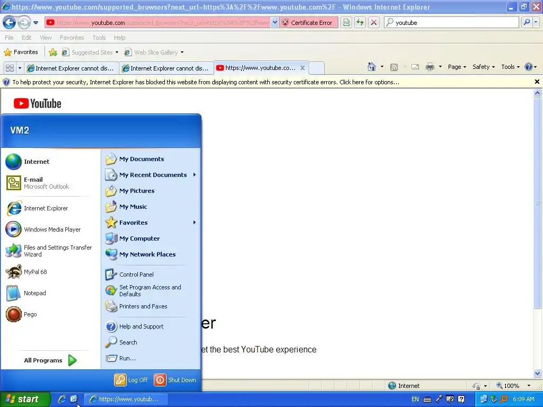Expand All Programs in Start menu
The image size is (543, 407).
point(50,360)
